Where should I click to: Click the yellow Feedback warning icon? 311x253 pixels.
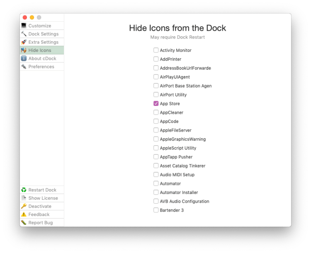[x=24, y=214]
